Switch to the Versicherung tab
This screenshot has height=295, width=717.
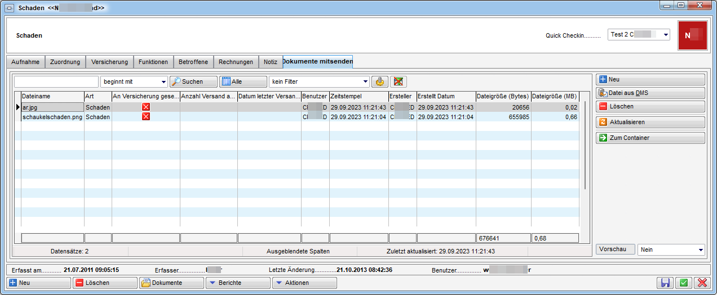pyautogui.click(x=110, y=62)
